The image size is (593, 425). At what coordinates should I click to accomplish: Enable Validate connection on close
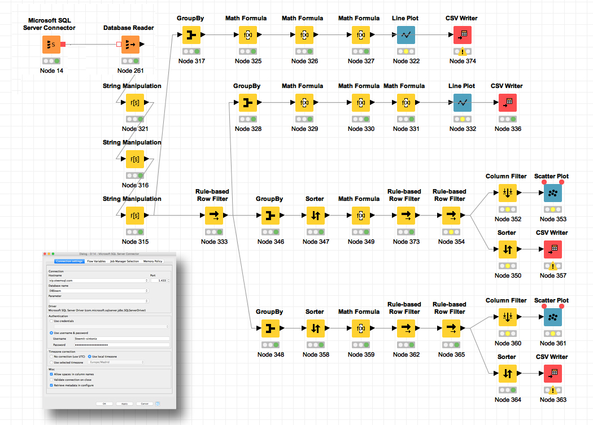click(51, 380)
